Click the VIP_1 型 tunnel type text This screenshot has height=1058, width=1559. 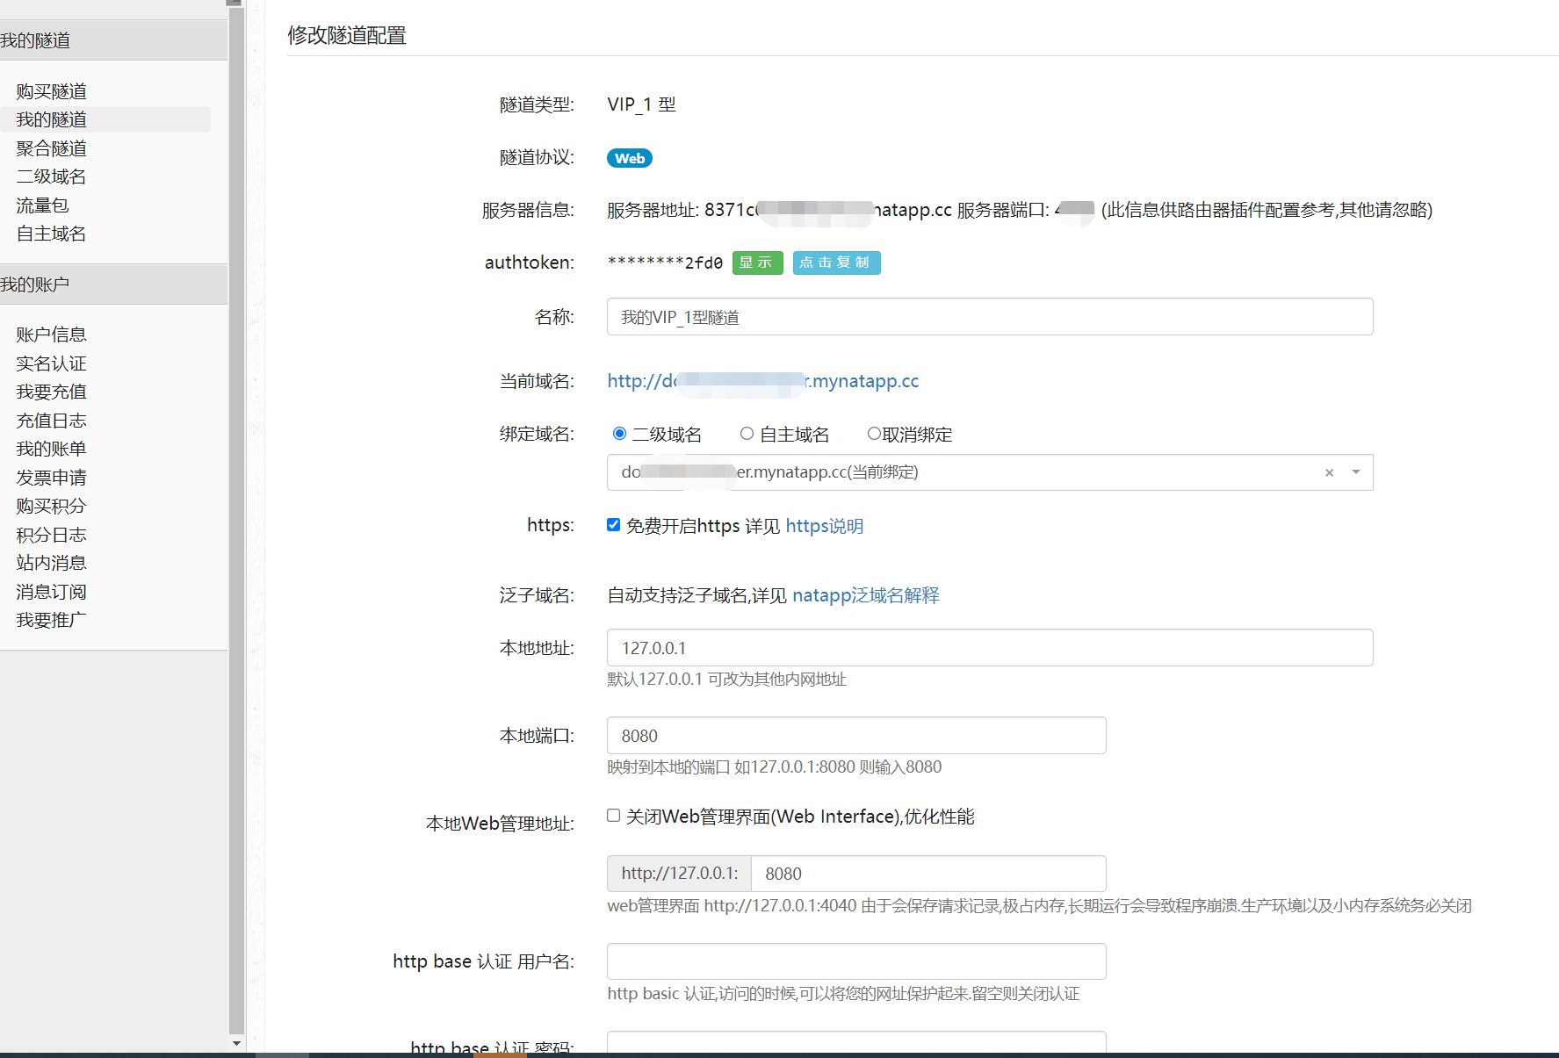[x=641, y=104]
